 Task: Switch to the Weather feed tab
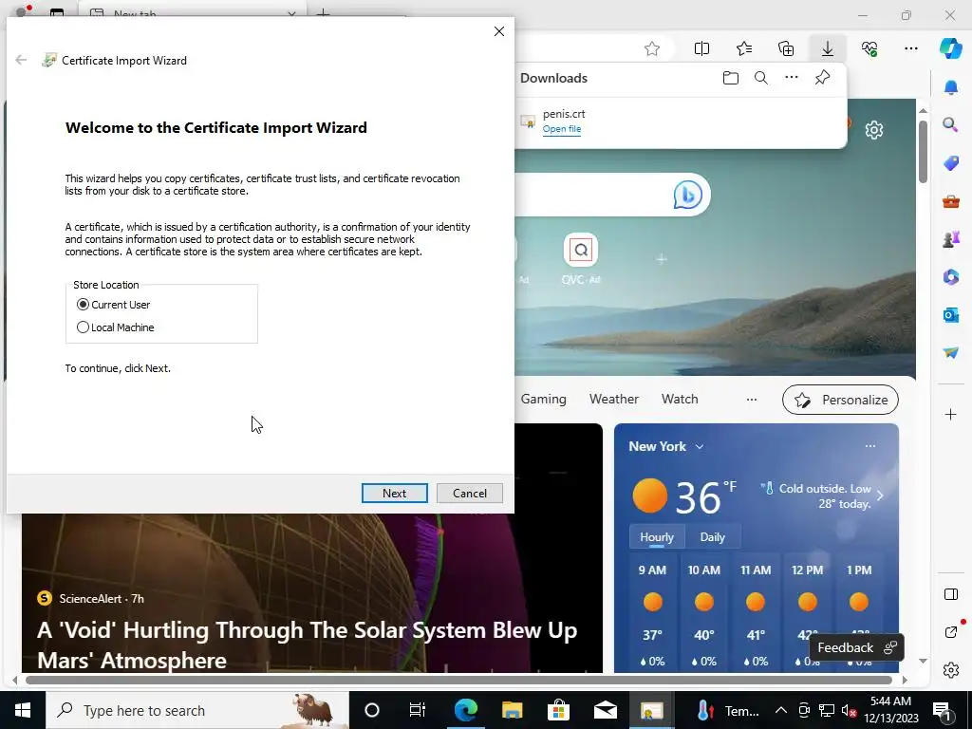pos(614,400)
